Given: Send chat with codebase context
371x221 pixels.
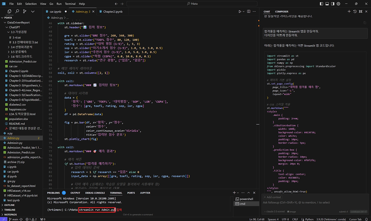Looking at the screenshot, I should (359, 212).
